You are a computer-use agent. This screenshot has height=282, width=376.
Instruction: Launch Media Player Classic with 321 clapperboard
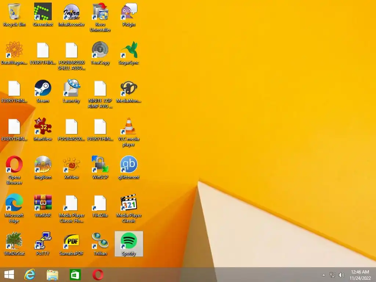(x=129, y=209)
